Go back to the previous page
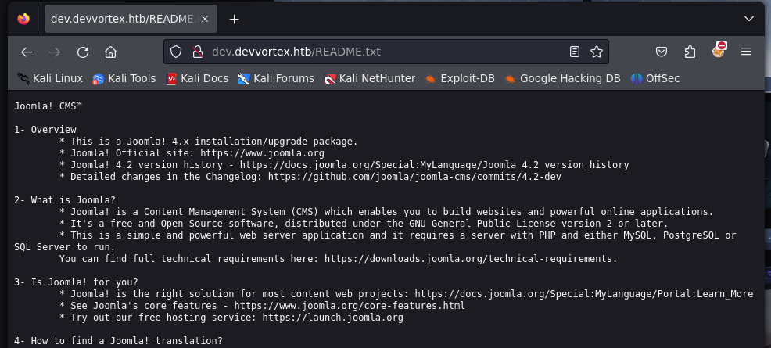This screenshot has width=771, height=348. click(x=27, y=52)
